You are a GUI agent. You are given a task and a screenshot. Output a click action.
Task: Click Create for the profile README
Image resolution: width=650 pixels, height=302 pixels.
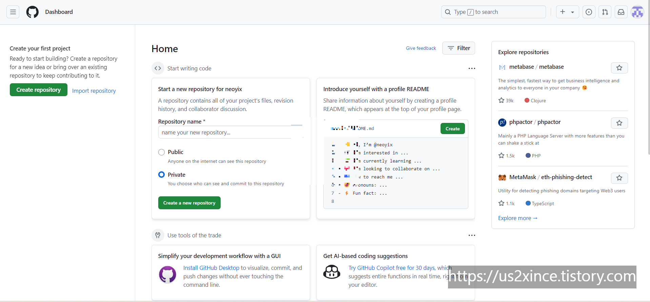(x=452, y=129)
